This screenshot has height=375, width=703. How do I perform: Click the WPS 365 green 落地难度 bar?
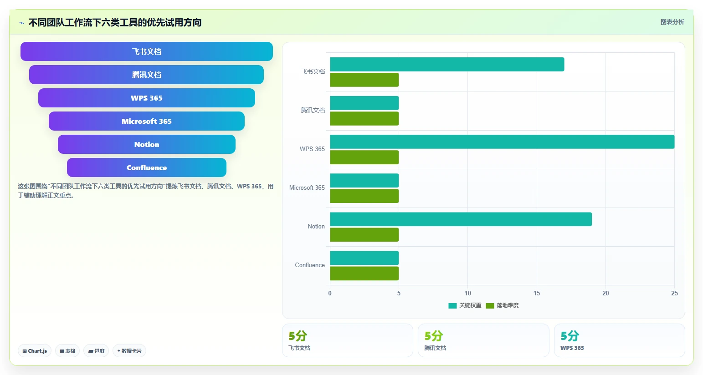[364, 157]
